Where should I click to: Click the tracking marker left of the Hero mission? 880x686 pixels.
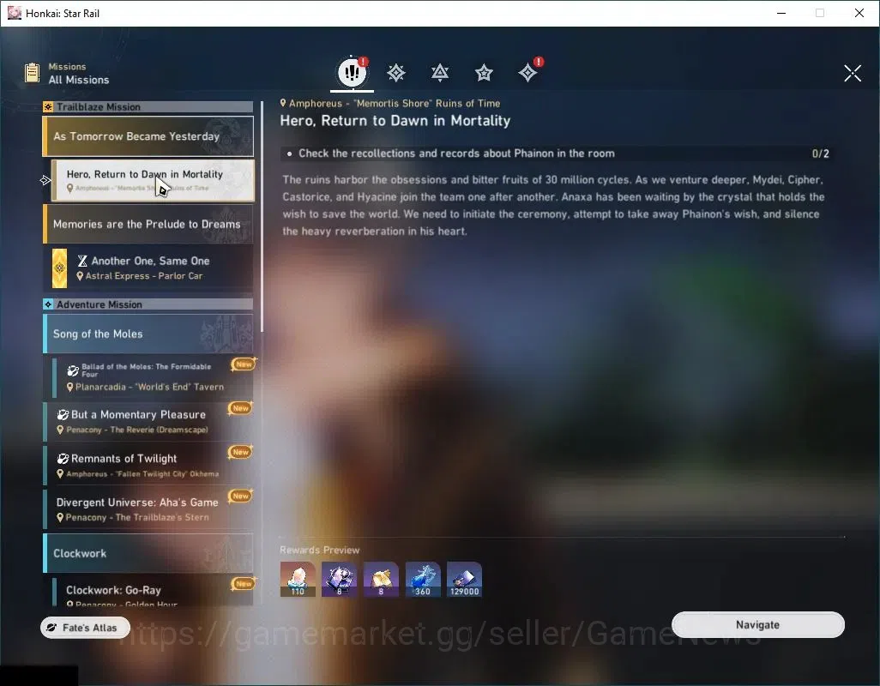[45, 180]
